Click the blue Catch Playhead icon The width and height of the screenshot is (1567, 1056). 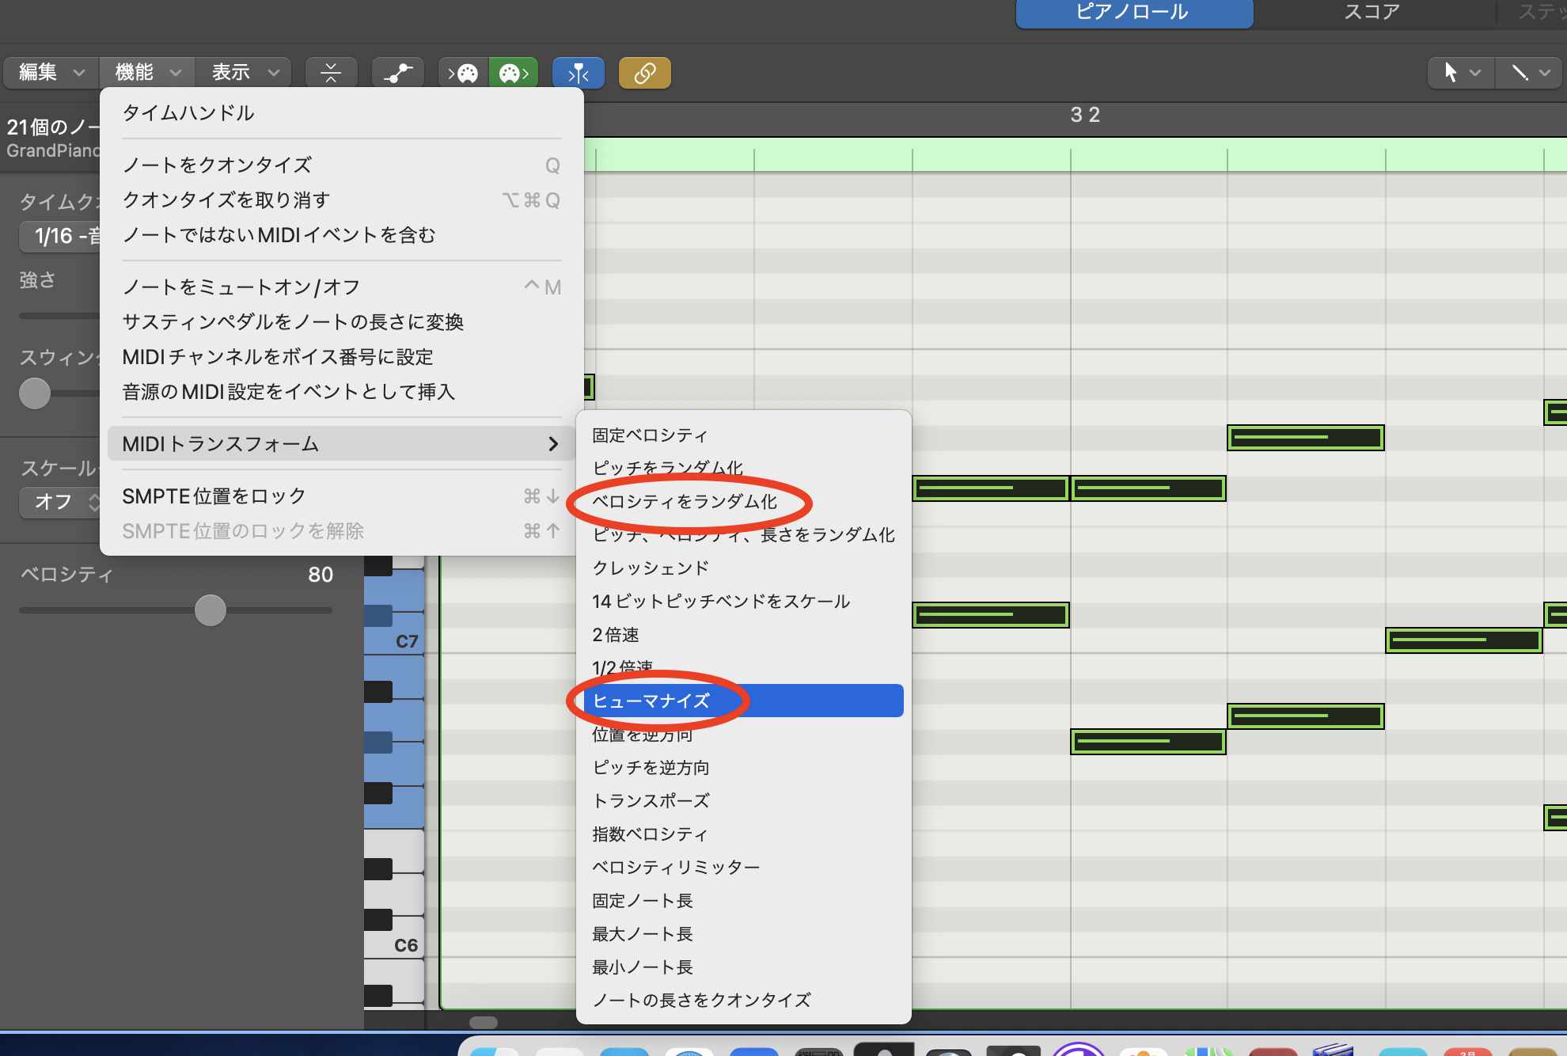[x=579, y=73]
